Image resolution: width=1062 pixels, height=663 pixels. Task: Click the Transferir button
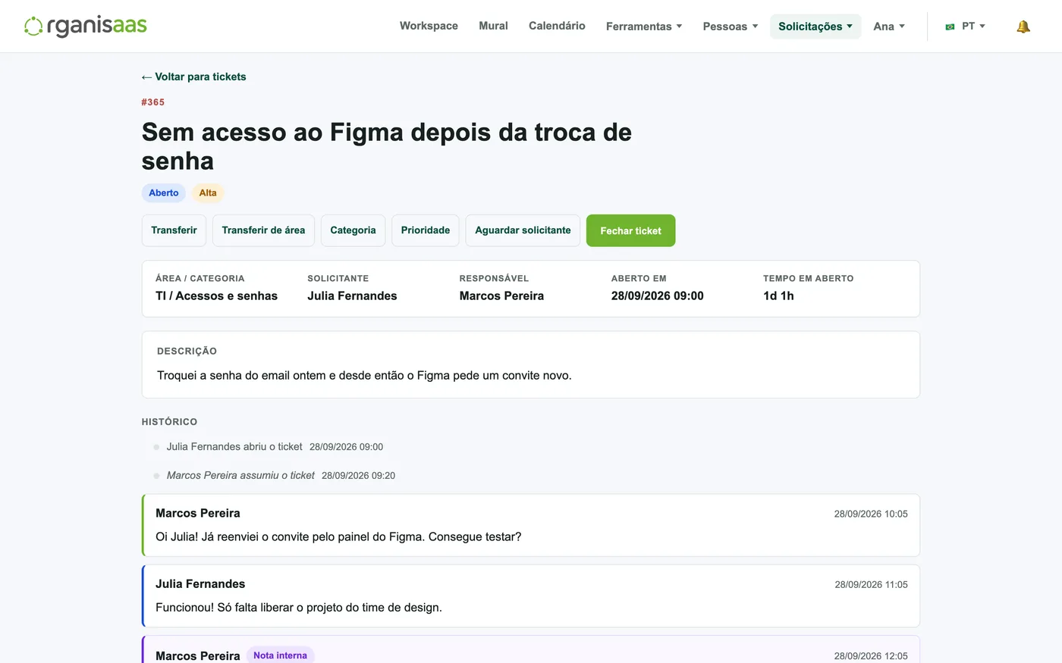tap(174, 230)
